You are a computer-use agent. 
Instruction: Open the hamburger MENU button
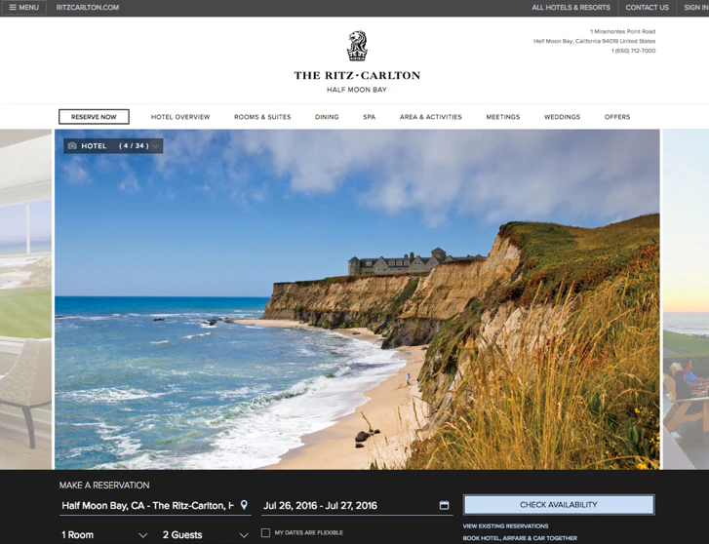click(x=24, y=7)
